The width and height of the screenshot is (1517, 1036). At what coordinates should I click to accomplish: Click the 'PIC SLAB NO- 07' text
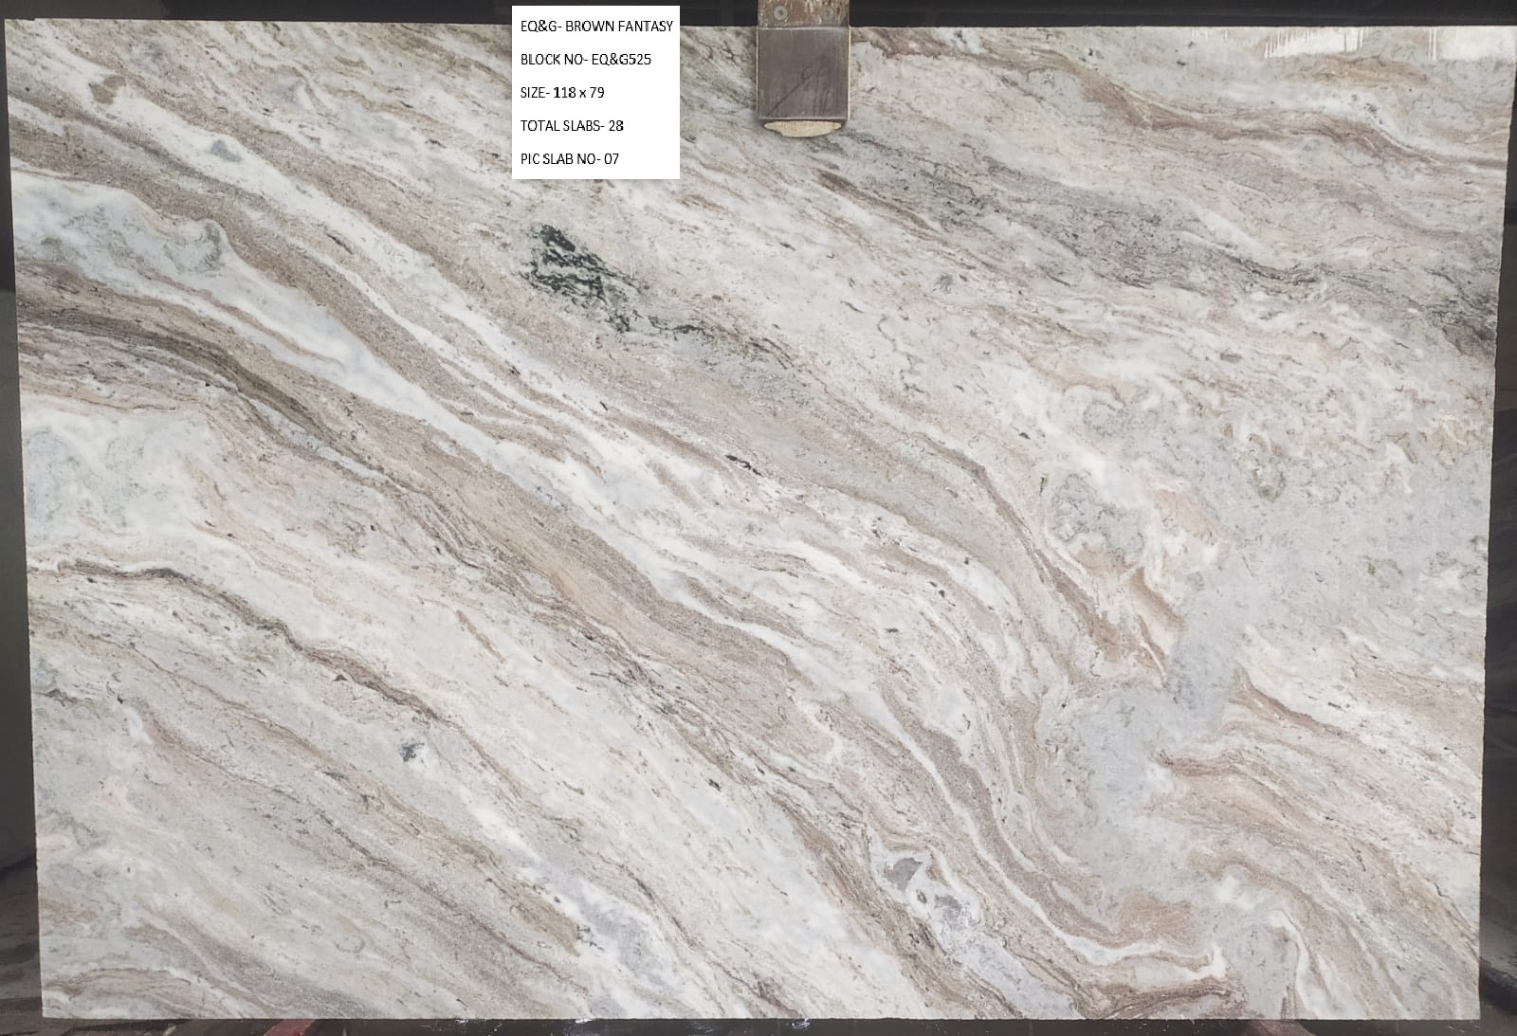569,158
